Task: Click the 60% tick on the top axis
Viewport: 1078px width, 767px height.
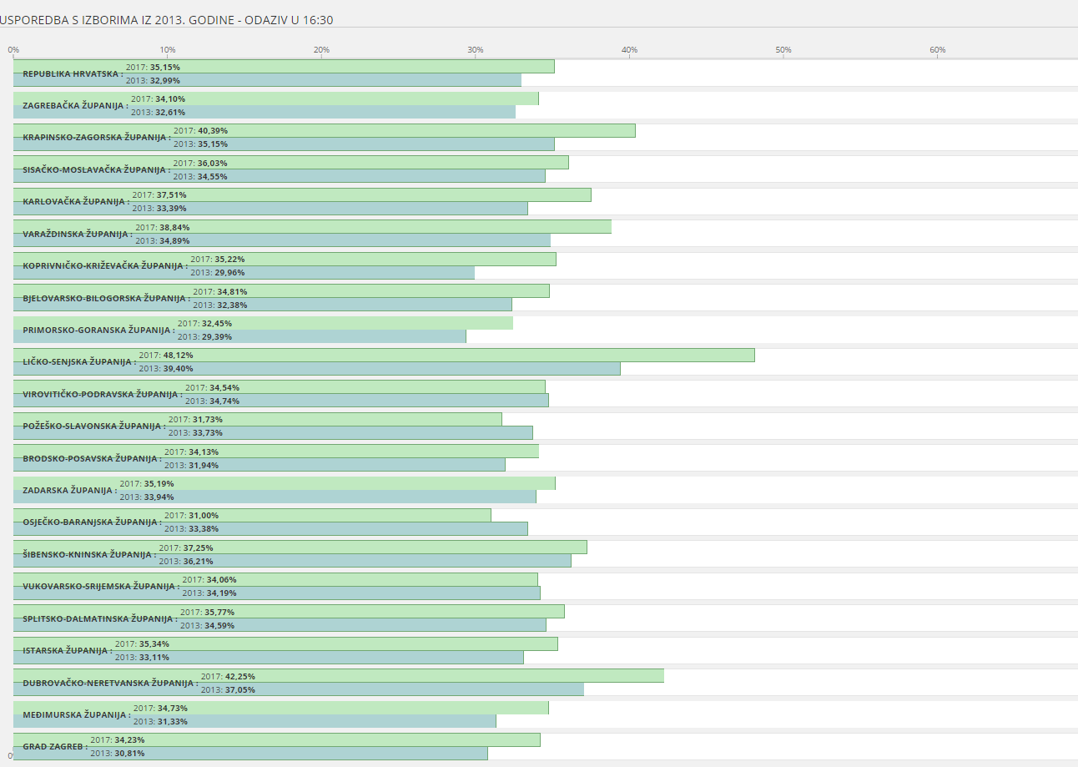Action: click(938, 50)
